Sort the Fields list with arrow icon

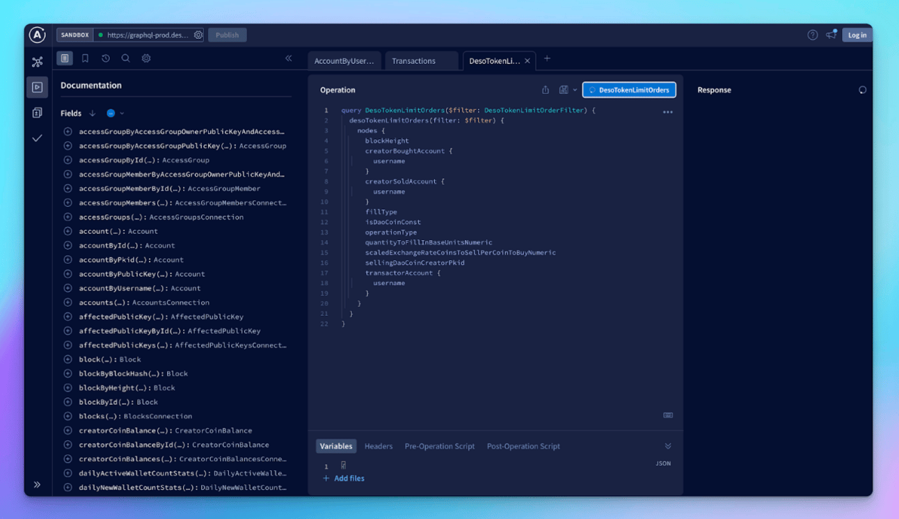[x=93, y=113]
